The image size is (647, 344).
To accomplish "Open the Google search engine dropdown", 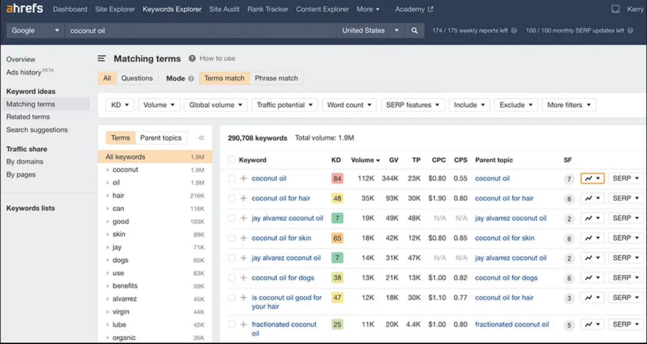I will (35, 31).
